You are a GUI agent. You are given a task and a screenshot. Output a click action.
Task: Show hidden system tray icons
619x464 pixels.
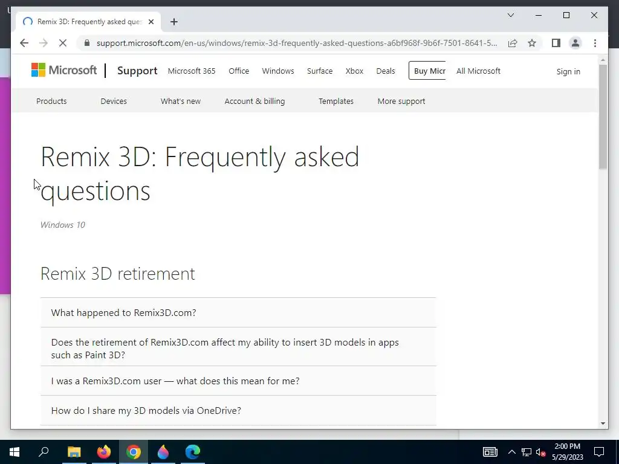pyautogui.click(x=511, y=452)
